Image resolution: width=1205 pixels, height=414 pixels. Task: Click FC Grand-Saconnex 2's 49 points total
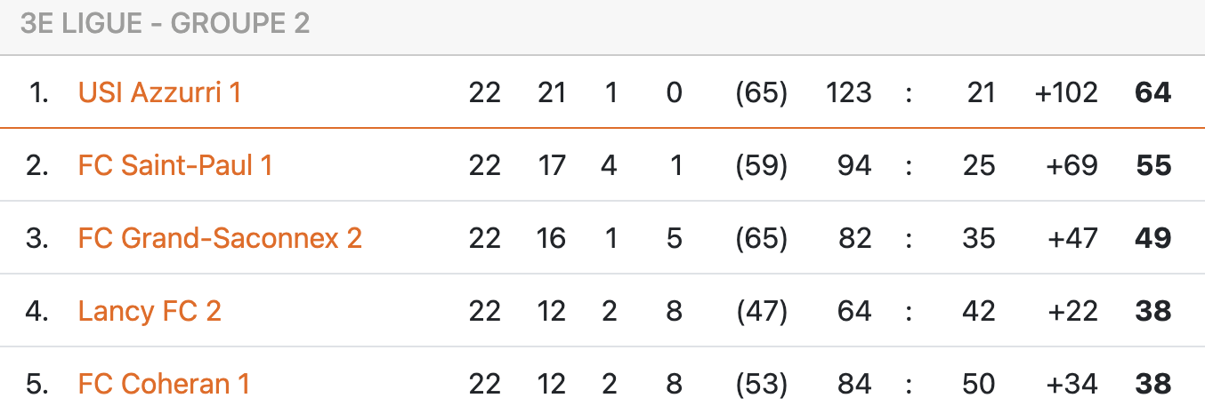point(1153,238)
